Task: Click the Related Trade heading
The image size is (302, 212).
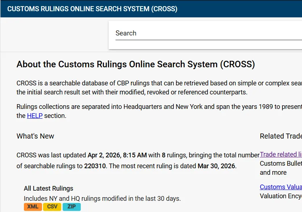Action: (281, 136)
